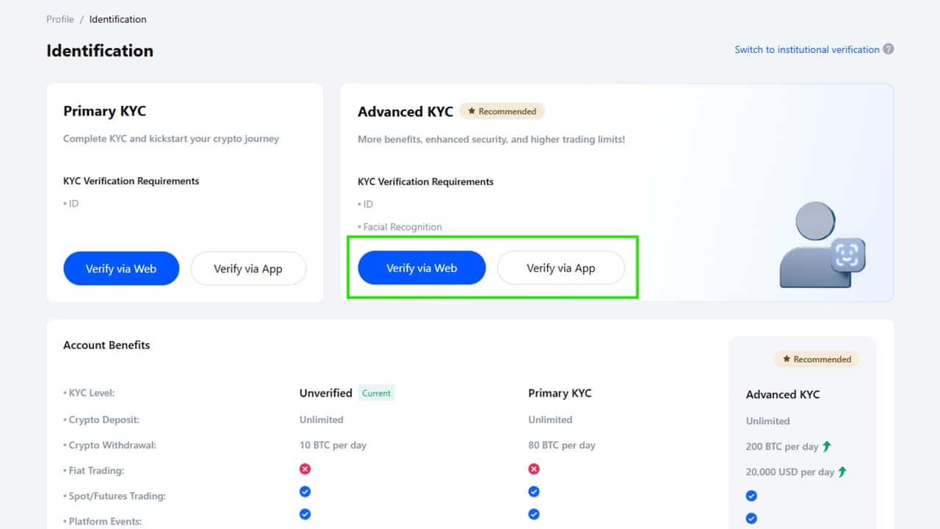Image resolution: width=940 pixels, height=529 pixels.
Task: Click 20,000 USD per day value
Action: click(x=790, y=472)
